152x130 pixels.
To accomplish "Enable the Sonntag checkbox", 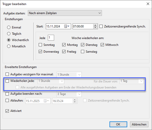I will point(40,45).
